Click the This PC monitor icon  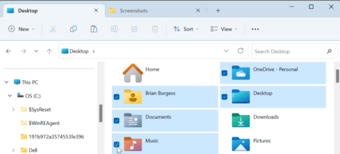(x=17, y=82)
